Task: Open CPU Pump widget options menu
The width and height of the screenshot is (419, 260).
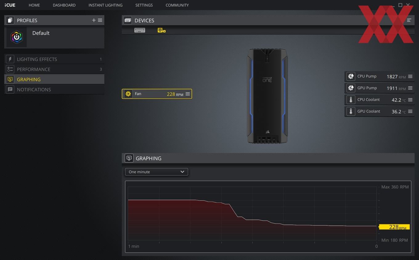Action: (x=410, y=77)
